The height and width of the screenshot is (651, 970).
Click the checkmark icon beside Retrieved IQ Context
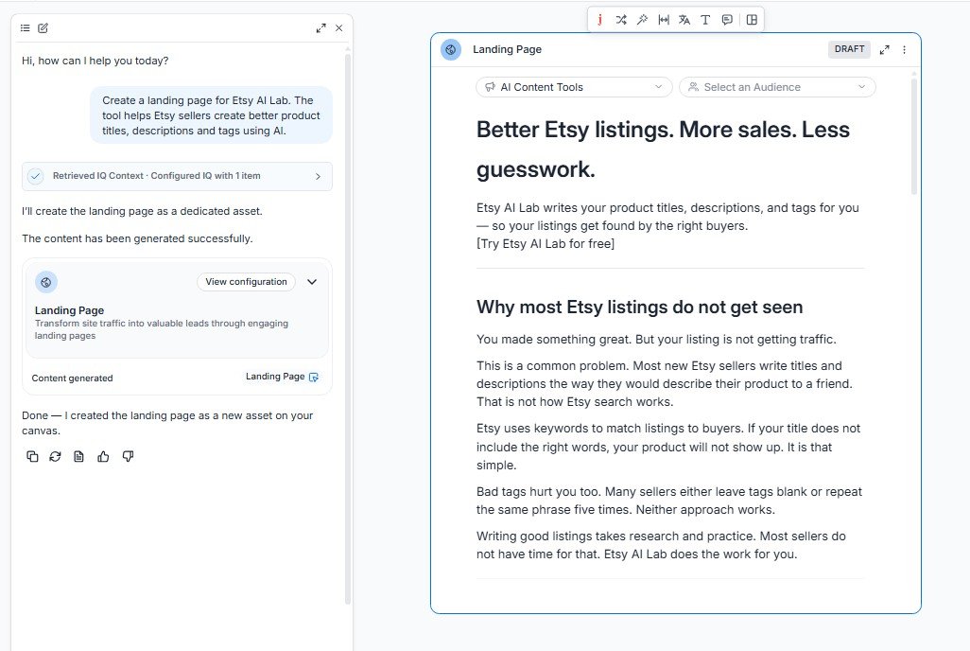pos(36,176)
